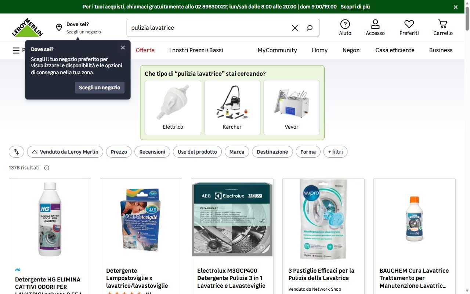Click the info icon next to results count

pos(47,168)
